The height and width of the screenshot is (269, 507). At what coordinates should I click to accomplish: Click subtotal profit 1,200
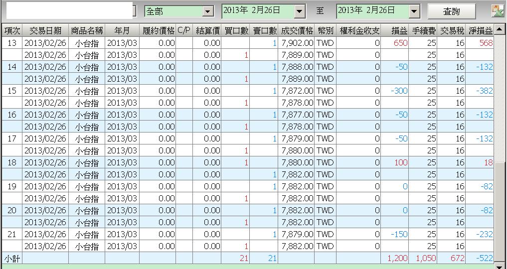click(397, 258)
